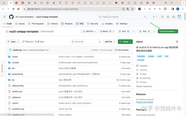Focus the Go to file field
186x116 pixels.
86,42
